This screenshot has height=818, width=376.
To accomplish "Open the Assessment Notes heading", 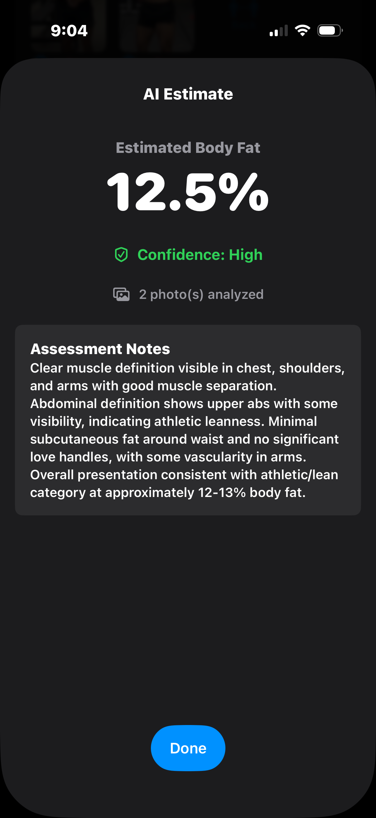I will (x=99, y=349).
